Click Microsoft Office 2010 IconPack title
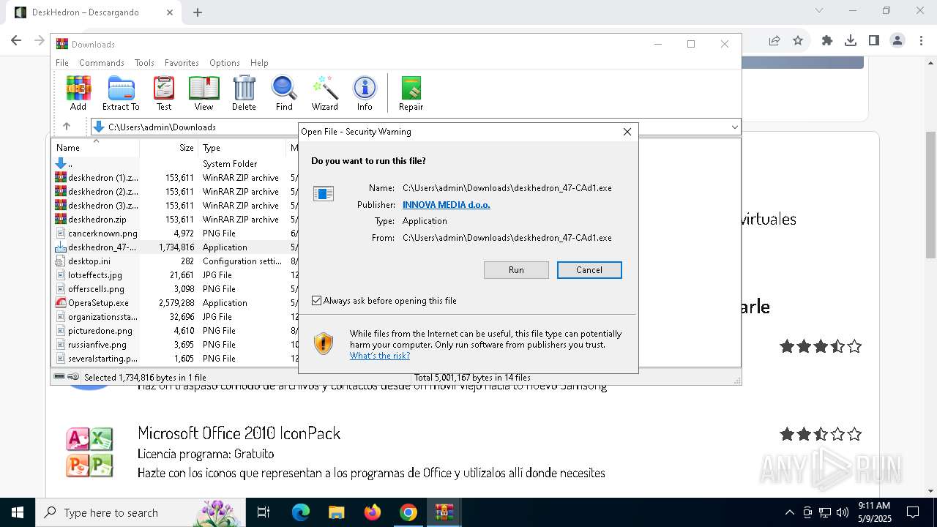937x527 pixels. (239, 433)
